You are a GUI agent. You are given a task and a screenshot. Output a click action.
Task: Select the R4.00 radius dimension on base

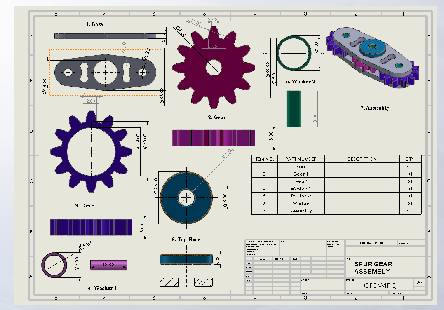click(x=124, y=48)
